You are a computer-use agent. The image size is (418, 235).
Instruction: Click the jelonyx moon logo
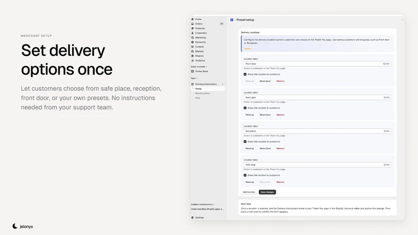(x=15, y=226)
